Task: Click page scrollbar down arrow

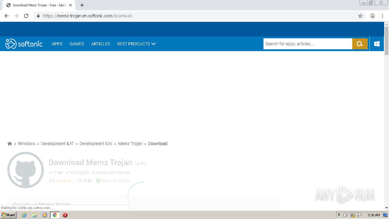Action: (x=387, y=208)
